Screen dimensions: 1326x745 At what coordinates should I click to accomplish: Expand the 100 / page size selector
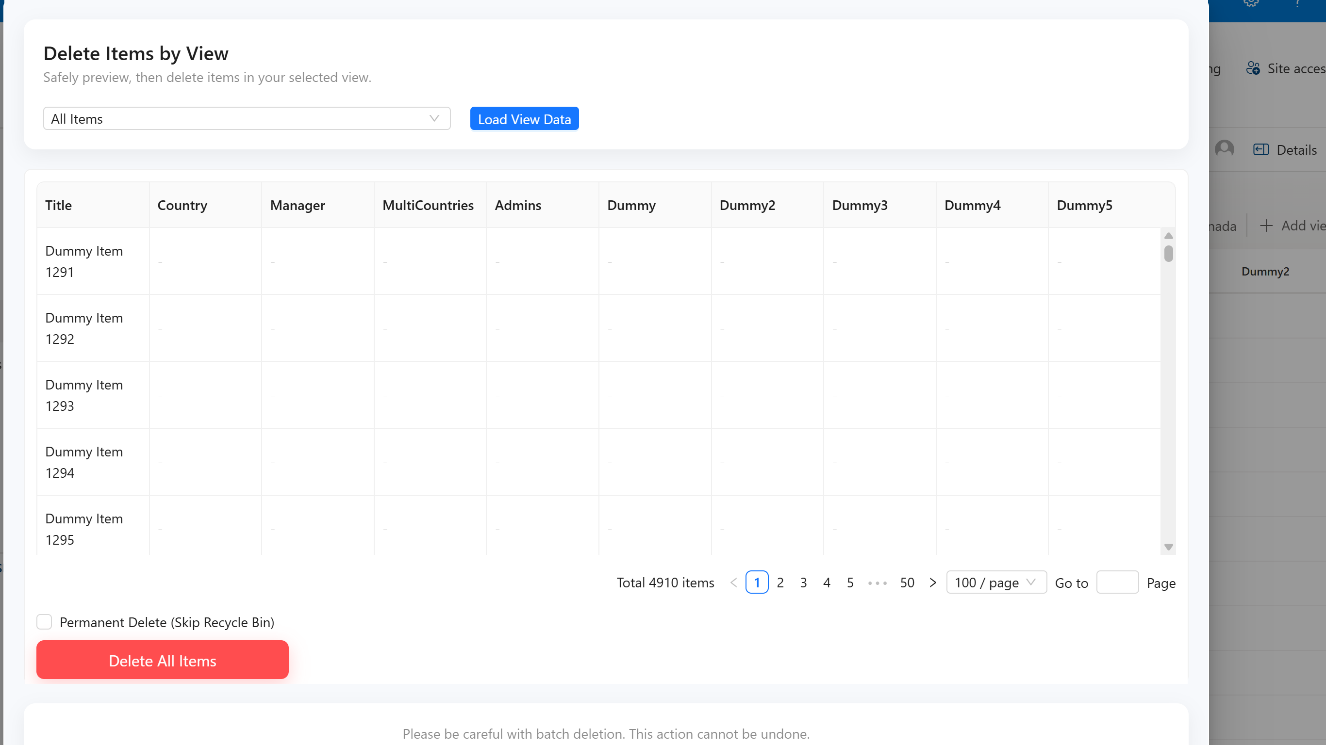click(995, 583)
